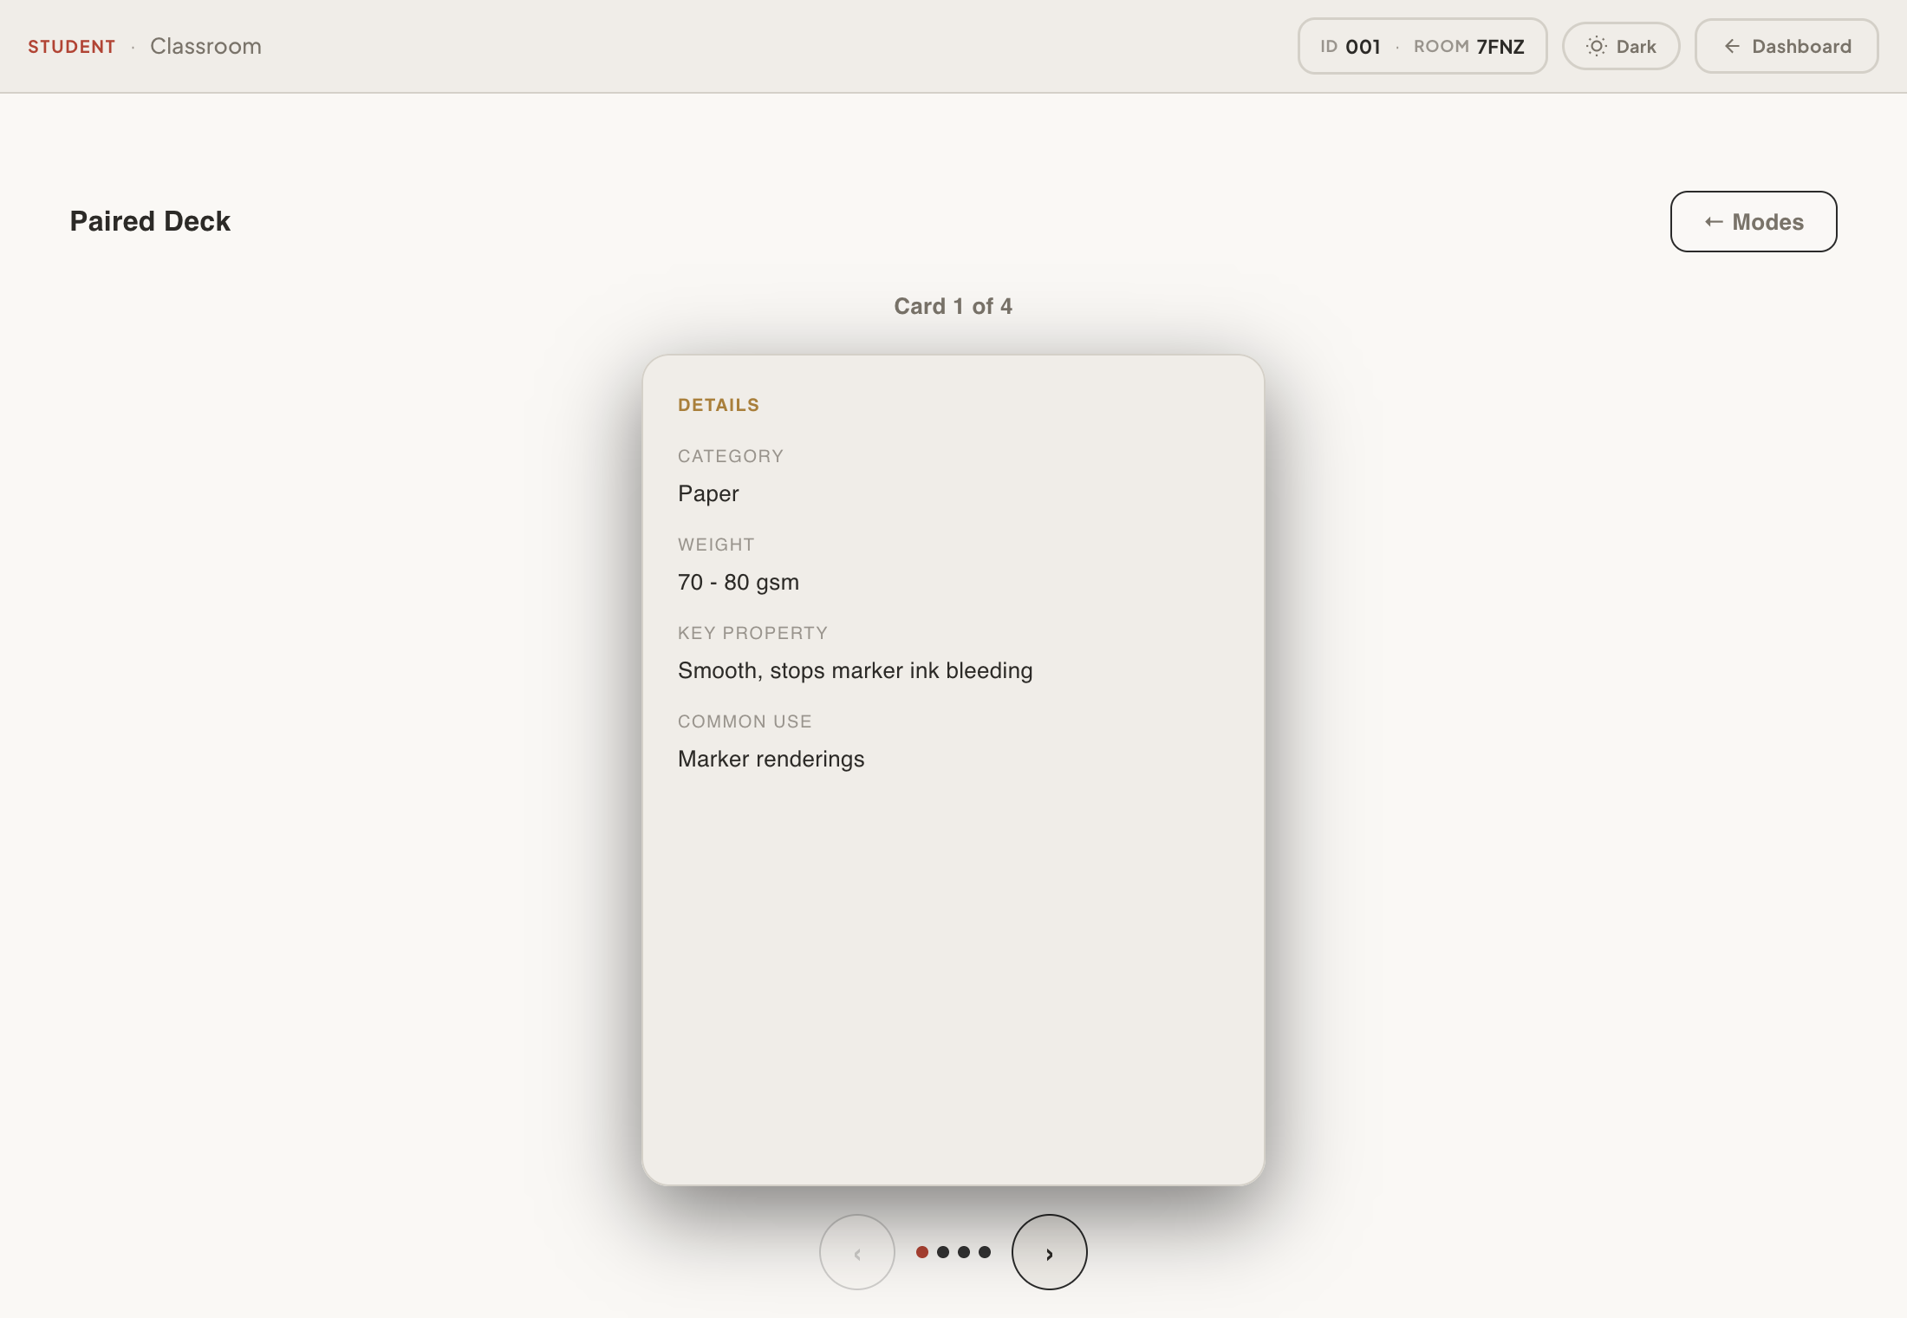Go back to Modes
1907x1318 pixels.
(x=1753, y=222)
